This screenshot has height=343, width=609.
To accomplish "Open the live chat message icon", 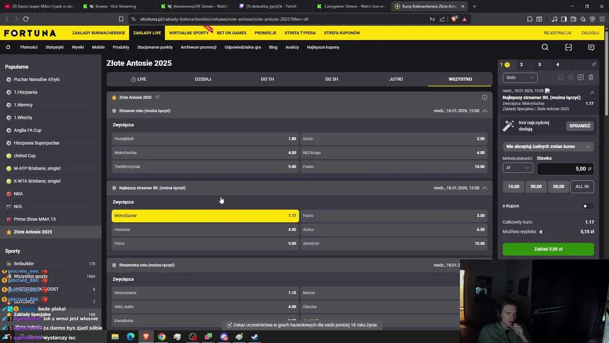I will click(591, 47).
